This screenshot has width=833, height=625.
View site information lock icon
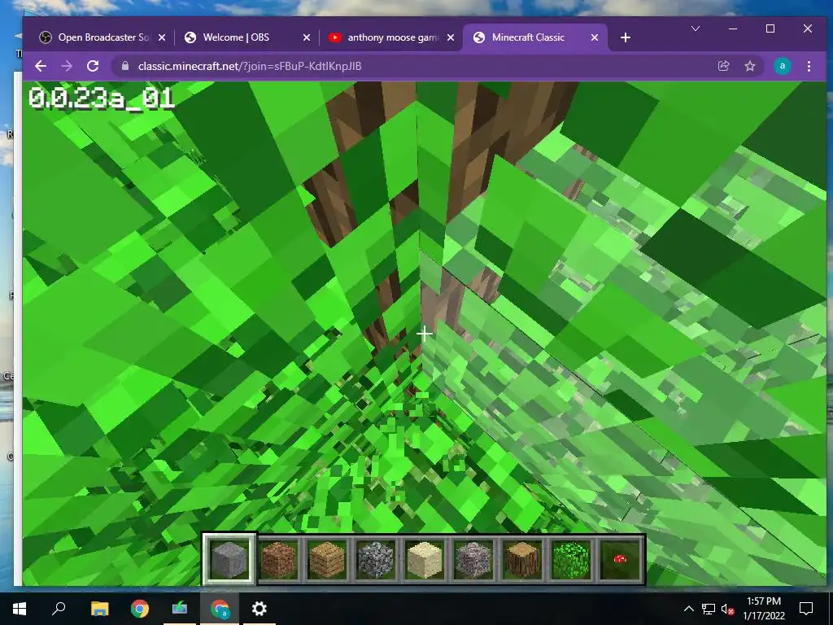pos(124,66)
